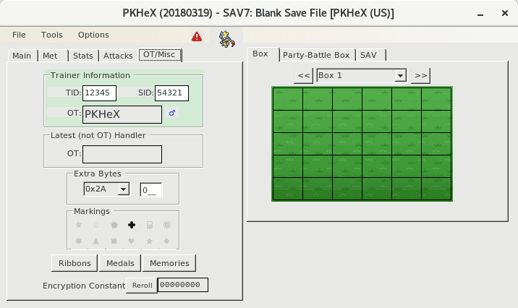This screenshot has width=518, height=308.
Task: Toggle the crosshatched pentagon marking icon
Action: point(114,225)
